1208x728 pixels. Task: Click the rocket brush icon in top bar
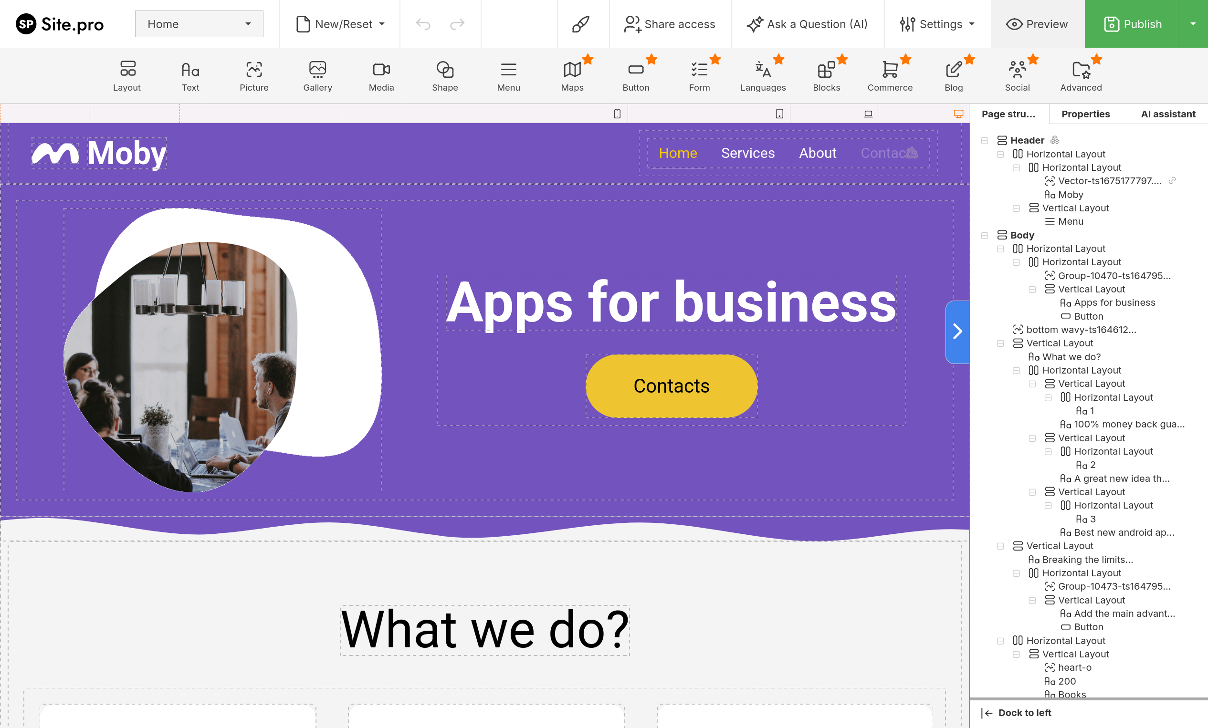tap(580, 24)
